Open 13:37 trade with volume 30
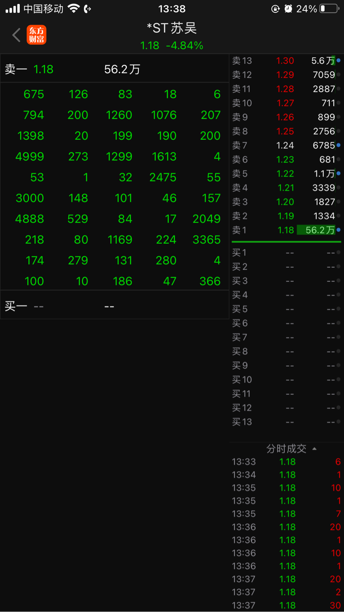Viewport: 344px width, 612px height. click(x=287, y=605)
